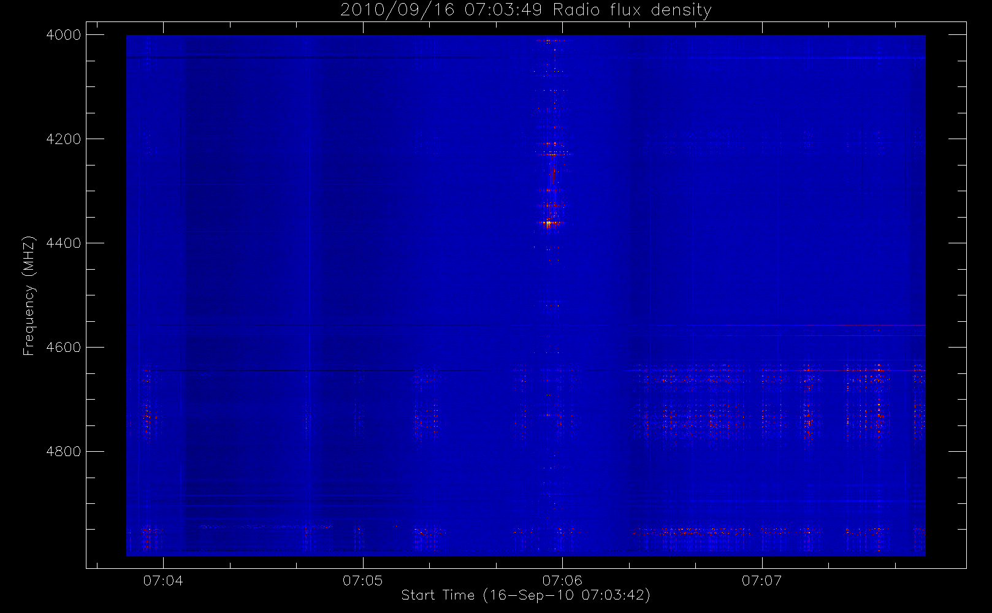Select the 4800 frequency tick label
The image size is (992, 613).
click(64, 452)
